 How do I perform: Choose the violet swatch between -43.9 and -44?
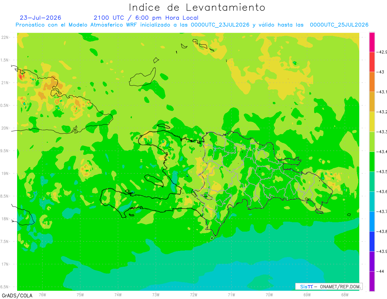[x=372, y=261]
